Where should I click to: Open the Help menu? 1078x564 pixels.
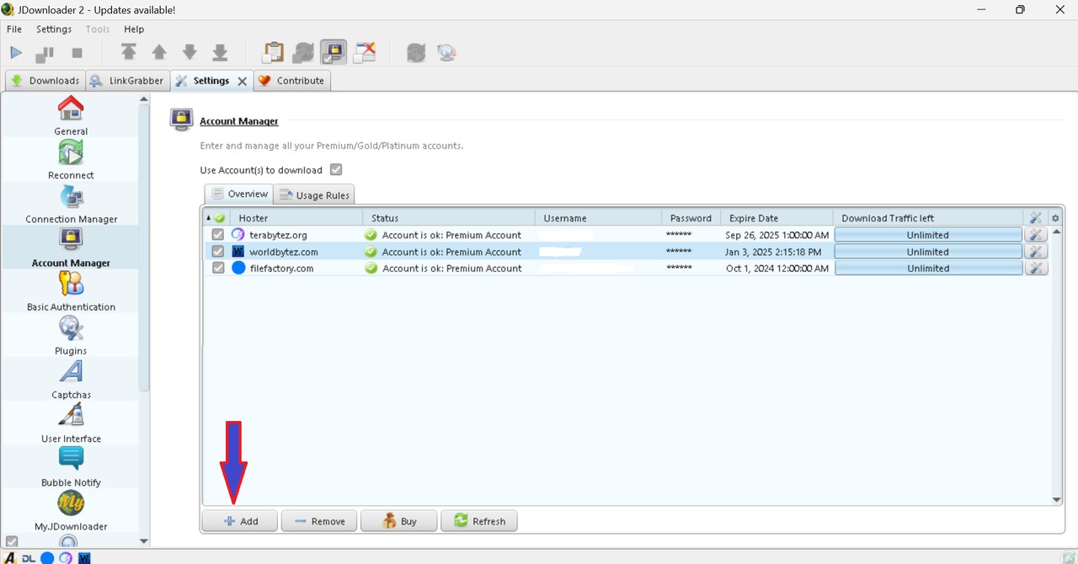(x=134, y=29)
